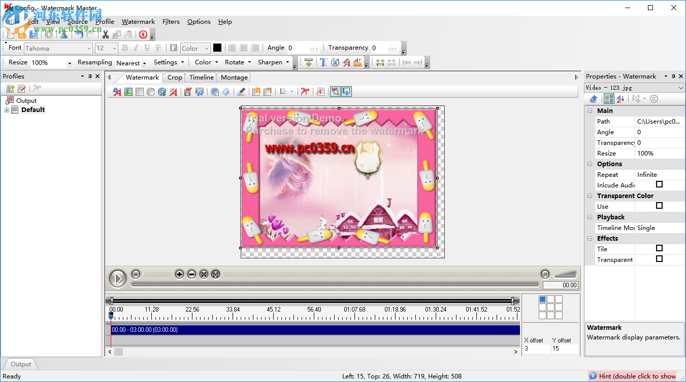Viewport: 686px width, 382px height.
Task: Sort properties alphabetically in Properties panel
Action: pyautogui.click(x=620, y=99)
